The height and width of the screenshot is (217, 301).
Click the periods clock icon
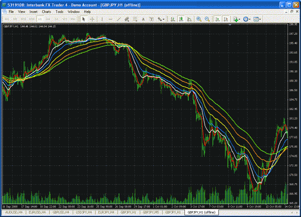coord(246,19)
